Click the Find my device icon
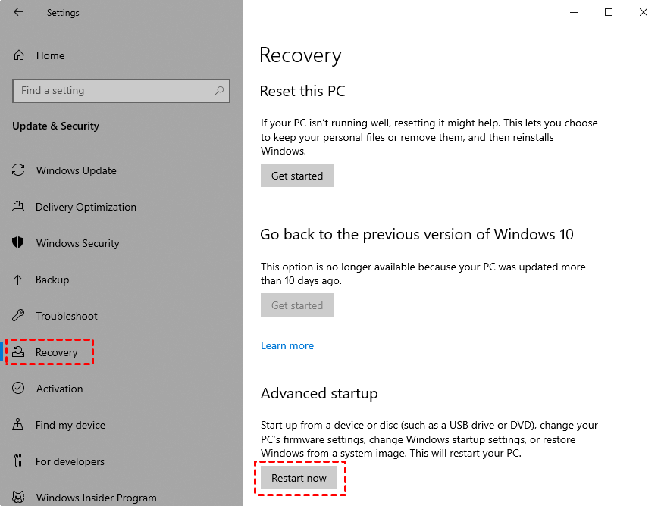 (19, 425)
